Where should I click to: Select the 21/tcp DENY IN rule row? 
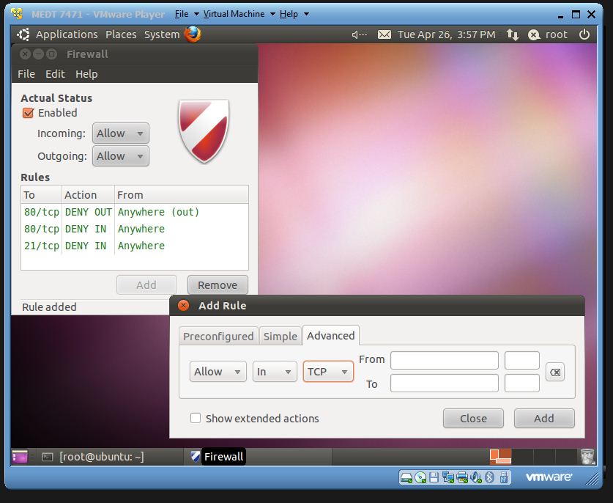[x=135, y=246]
